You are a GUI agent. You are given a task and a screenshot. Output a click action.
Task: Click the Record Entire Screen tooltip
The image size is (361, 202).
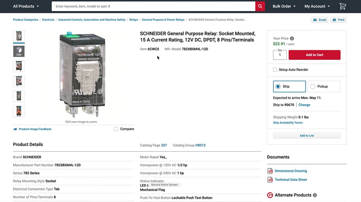click(164, 185)
